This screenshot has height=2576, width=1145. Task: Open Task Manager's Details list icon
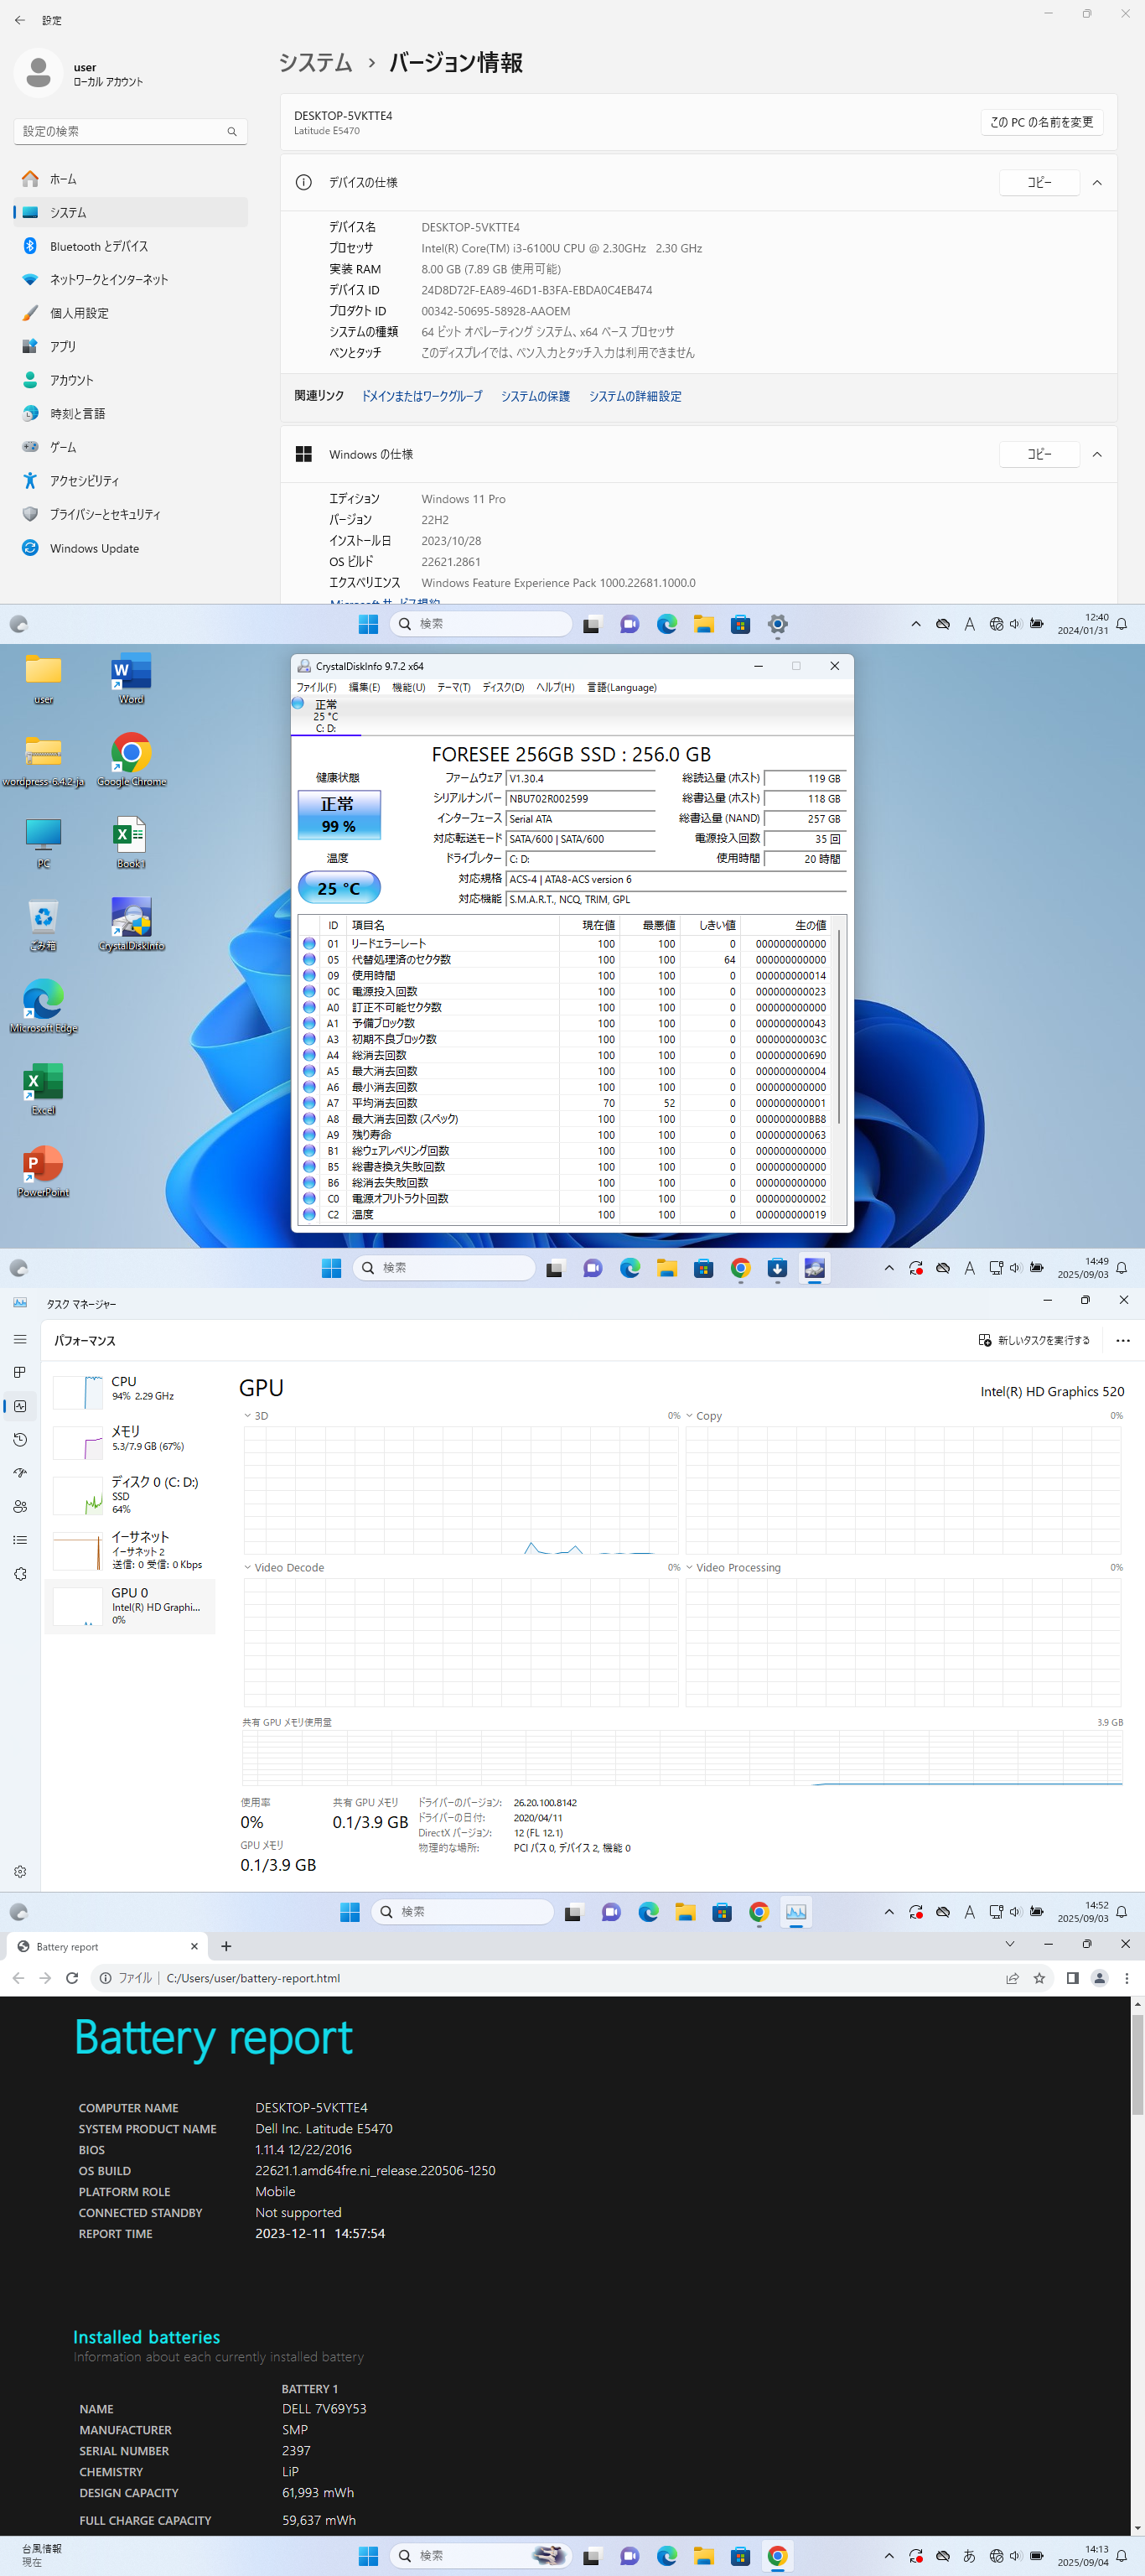click(20, 1540)
